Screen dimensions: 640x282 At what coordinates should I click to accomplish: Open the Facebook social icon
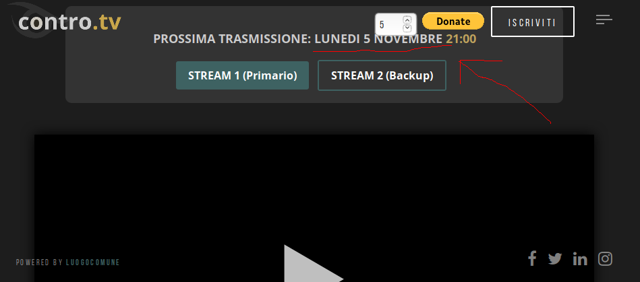click(532, 258)
